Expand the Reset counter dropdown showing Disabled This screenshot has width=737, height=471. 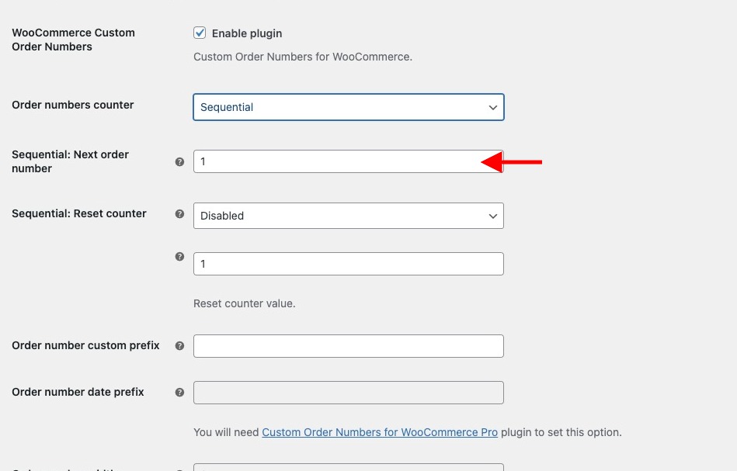[x=348, y=216]
